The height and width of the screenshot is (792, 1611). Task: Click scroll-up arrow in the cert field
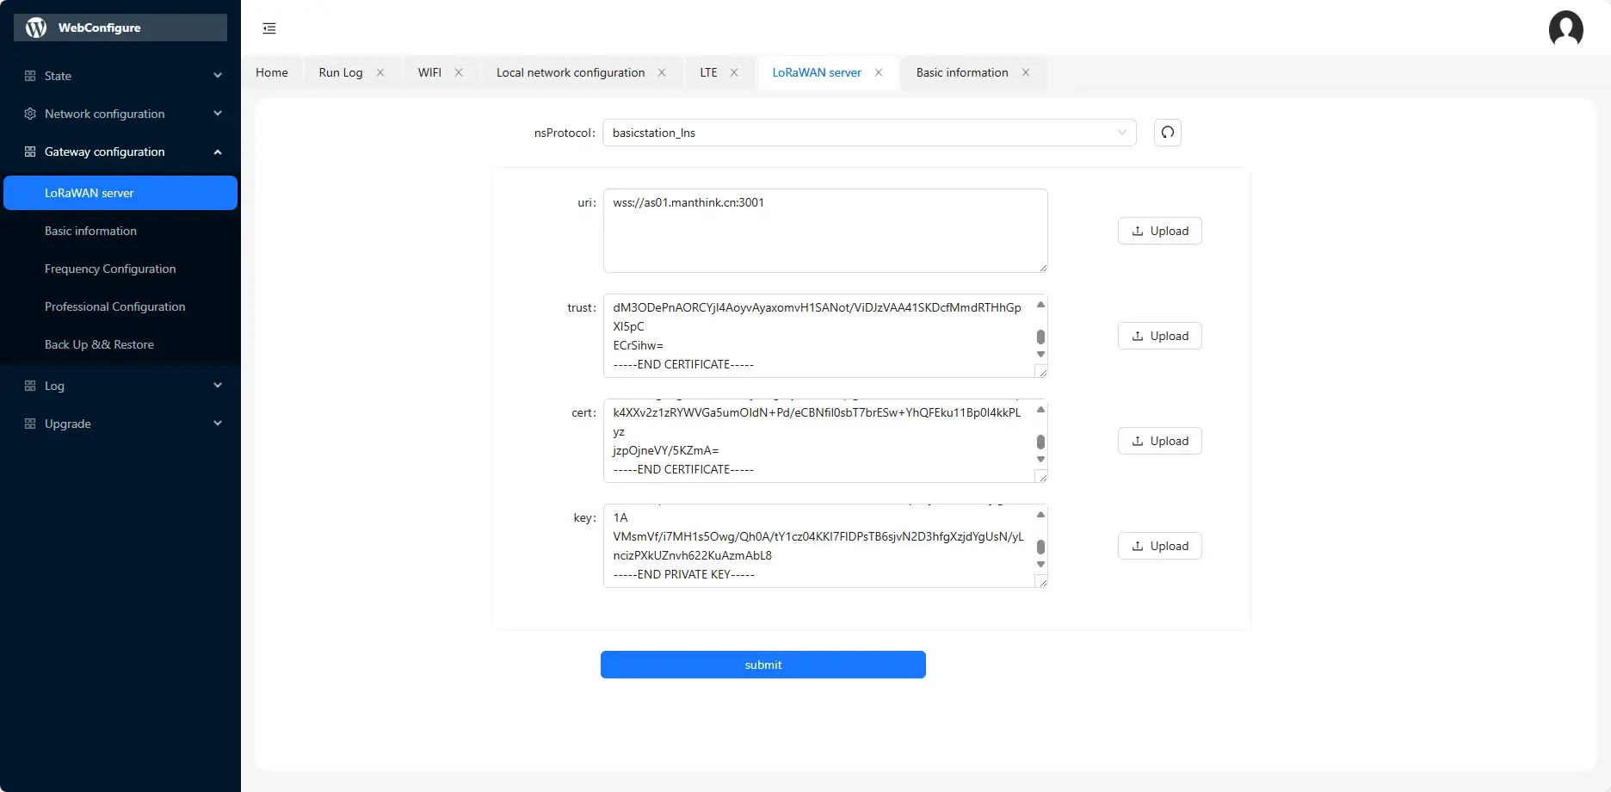coord(1040,410)
